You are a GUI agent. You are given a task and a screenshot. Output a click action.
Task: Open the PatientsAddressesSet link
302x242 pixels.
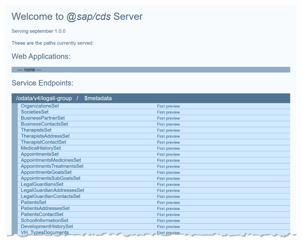tap(45, 208)
